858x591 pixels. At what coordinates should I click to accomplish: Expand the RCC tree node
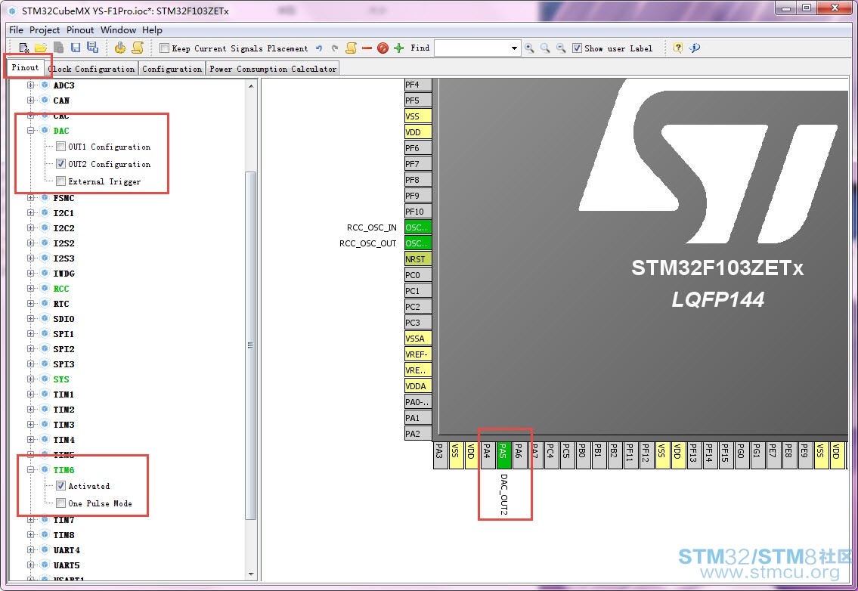point(31,289)
